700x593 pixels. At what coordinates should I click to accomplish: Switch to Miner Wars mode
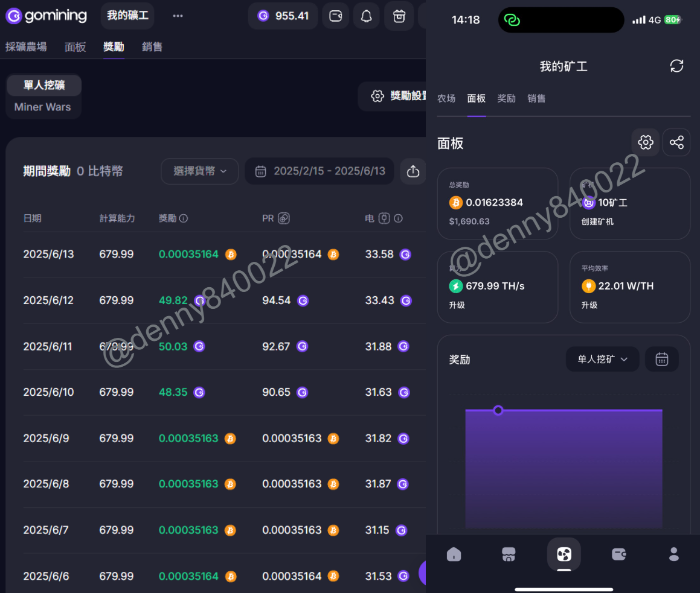click(x=43, y=107)
